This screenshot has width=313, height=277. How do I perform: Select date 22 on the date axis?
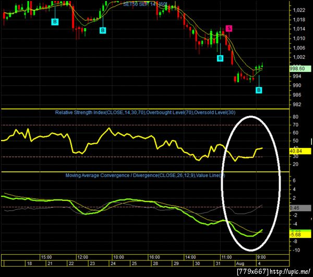(71, 263)
